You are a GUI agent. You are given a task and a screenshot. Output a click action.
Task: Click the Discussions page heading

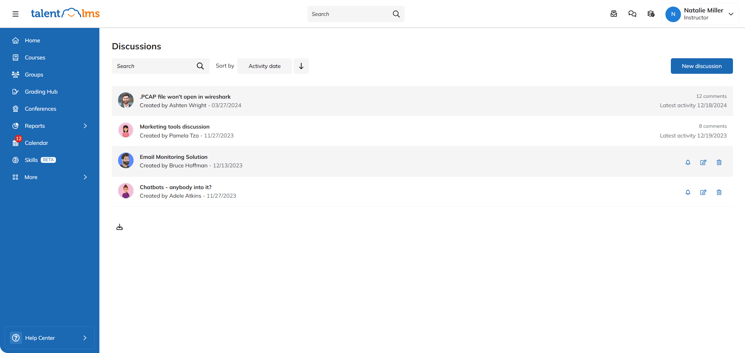click(x=137, y=46)
